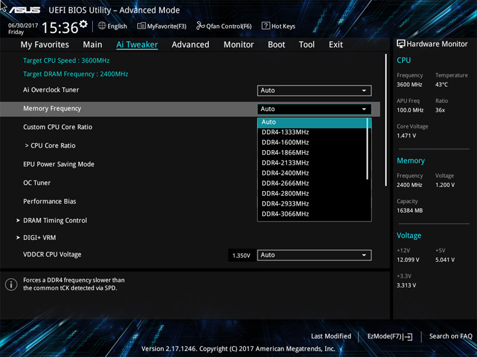Click the Hardware Monitor screen icon

[x=401, y=44]
